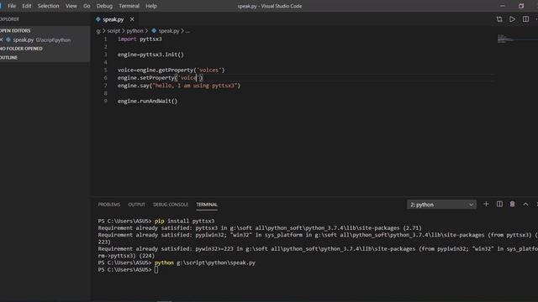Open the Terminal menu
The width and height of the screenshot is (538, 302).
click(x=129, y=6)
